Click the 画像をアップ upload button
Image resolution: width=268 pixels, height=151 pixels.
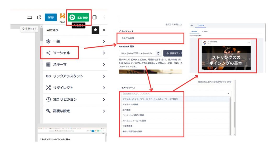tap(173, 53)
